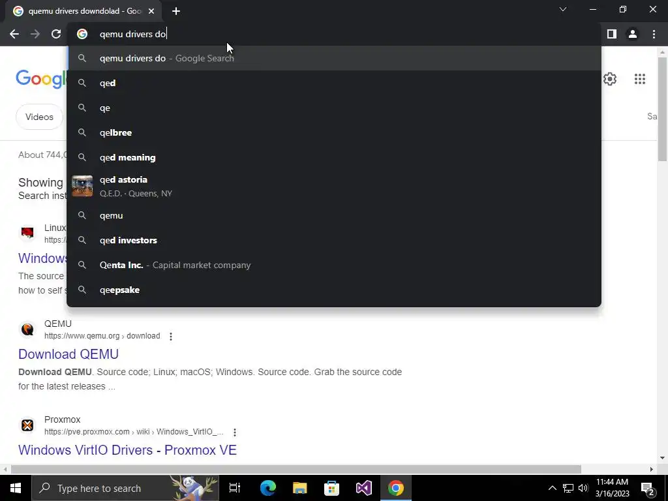Open the network icon in system tray

click(x=568, y=488)
